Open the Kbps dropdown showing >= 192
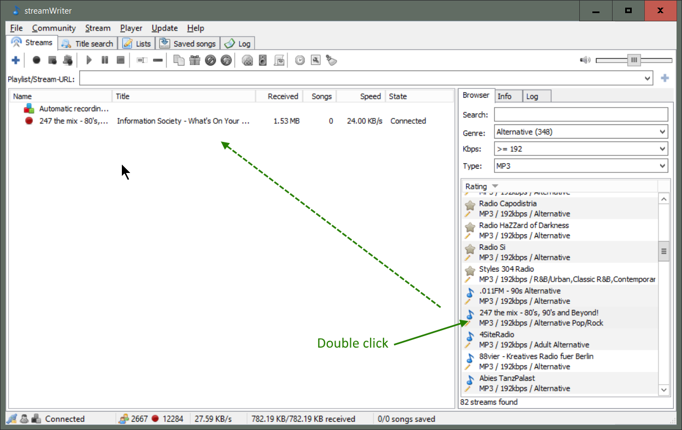The height and width of the screenshot is (430, 682). tap(581, 148)
